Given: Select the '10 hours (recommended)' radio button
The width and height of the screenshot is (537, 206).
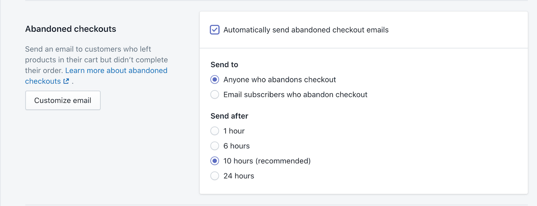Looking at the screenshot, I should 215,161.
